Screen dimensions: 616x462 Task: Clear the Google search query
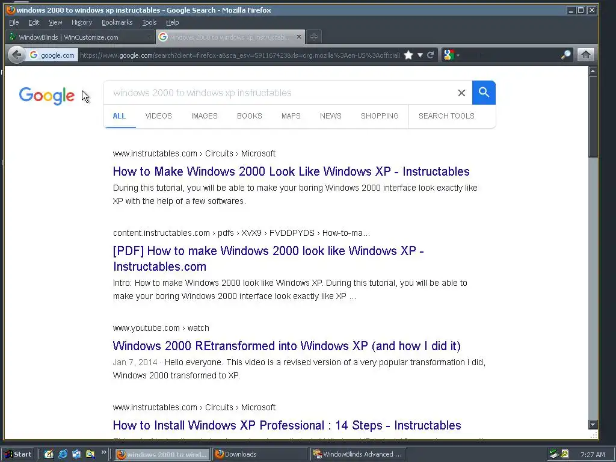pos(461,93)
